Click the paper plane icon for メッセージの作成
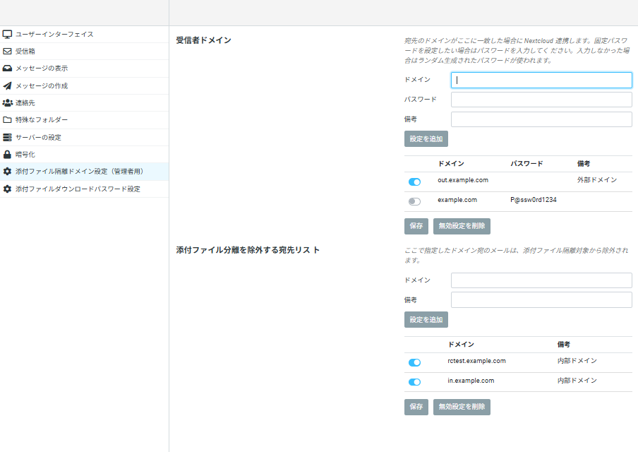The width and height of the screenshot is (638, 452). 8,85
